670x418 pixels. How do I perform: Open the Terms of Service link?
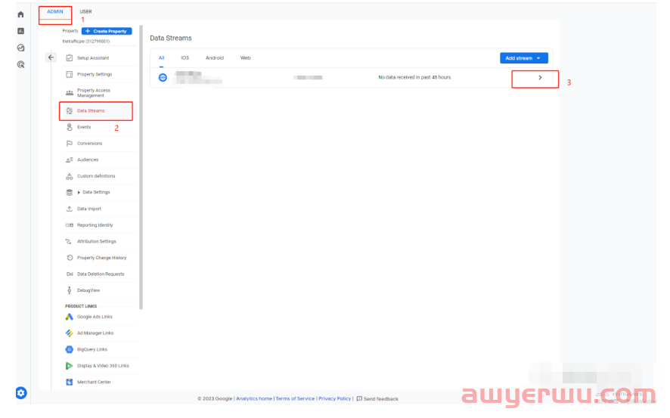(x=295, y=398)
